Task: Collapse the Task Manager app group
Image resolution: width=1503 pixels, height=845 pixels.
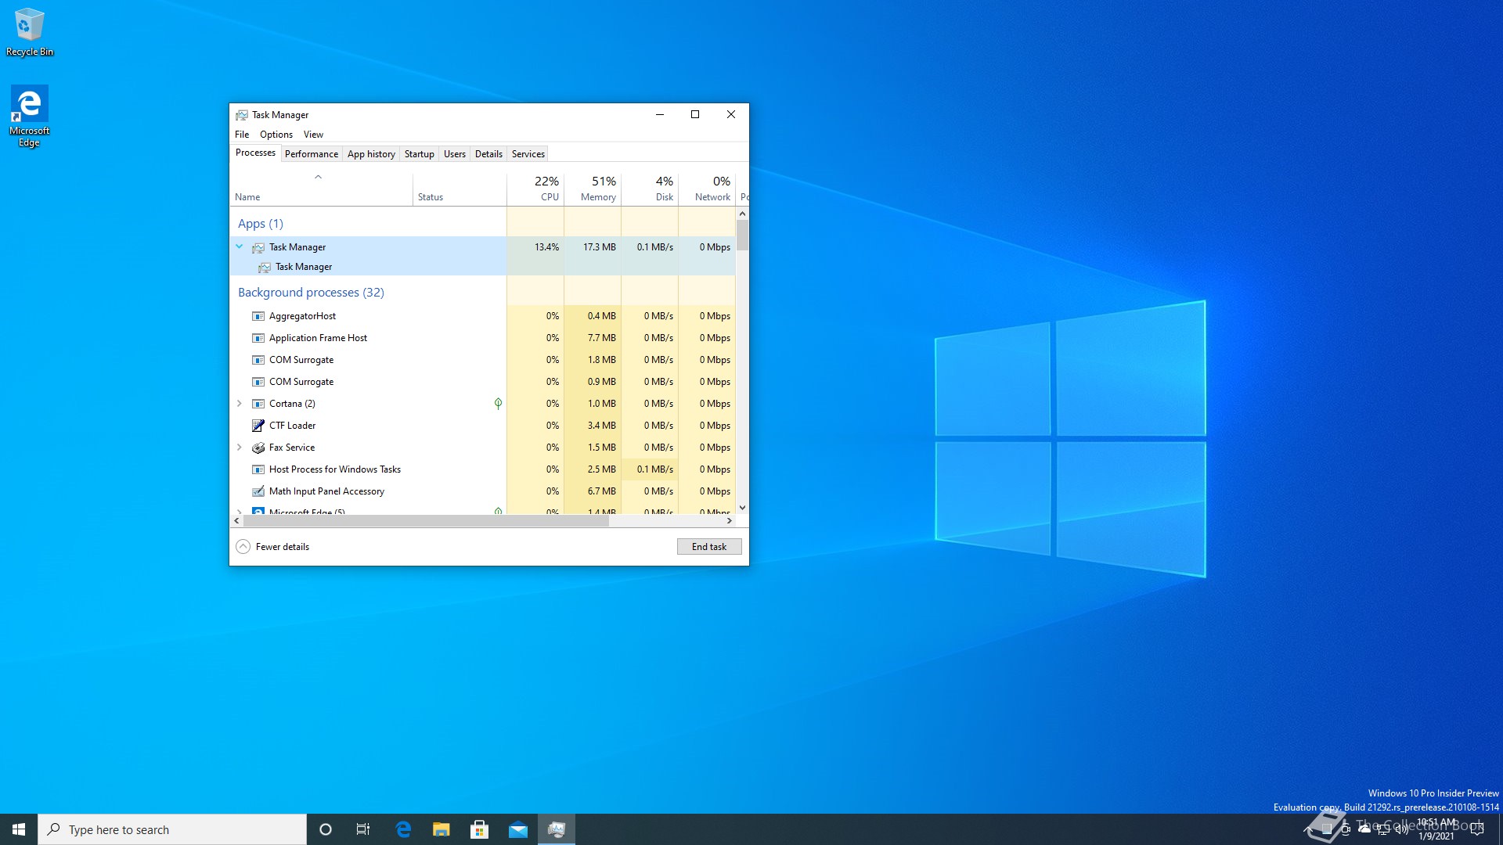Action: (240, 247)
